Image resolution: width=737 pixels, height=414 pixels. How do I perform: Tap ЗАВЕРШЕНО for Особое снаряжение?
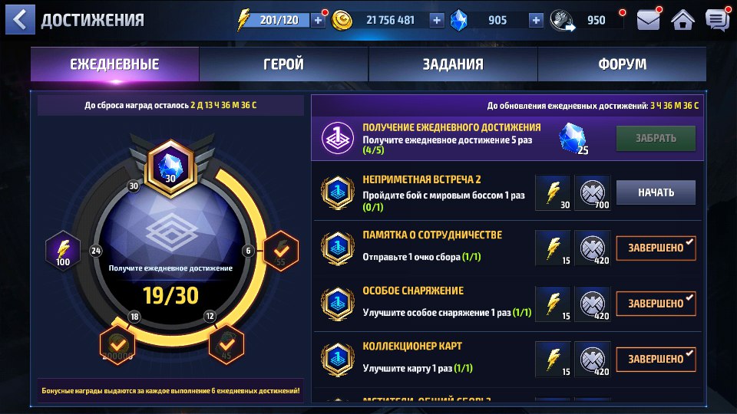pyautogui.click(x=656, y=304)
